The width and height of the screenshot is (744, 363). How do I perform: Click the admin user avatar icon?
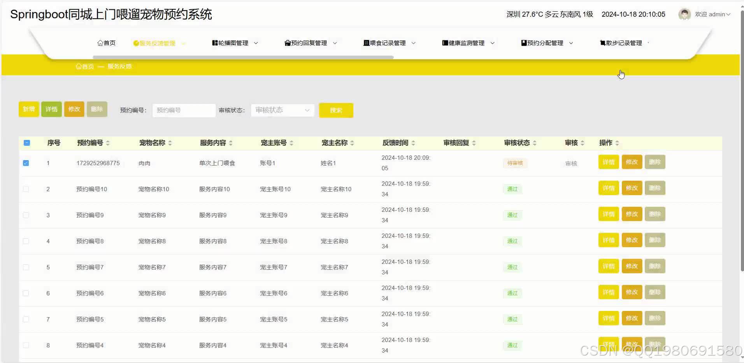pyautogui.click(x=684, y=14)
